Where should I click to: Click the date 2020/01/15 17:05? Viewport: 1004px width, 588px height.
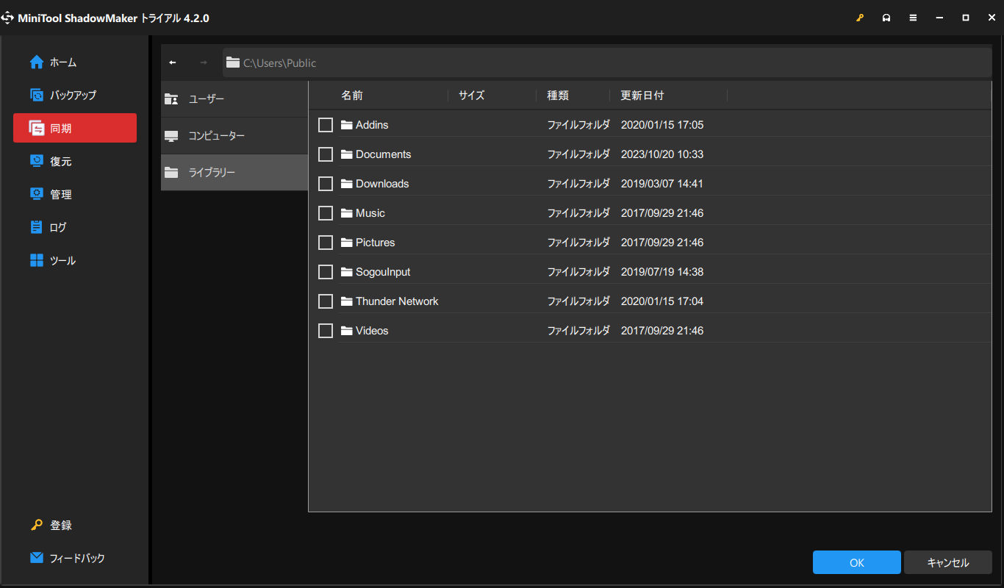coord(662,125)
